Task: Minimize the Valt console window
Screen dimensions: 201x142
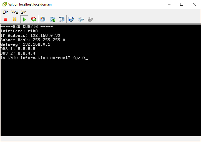Action: 169,4
